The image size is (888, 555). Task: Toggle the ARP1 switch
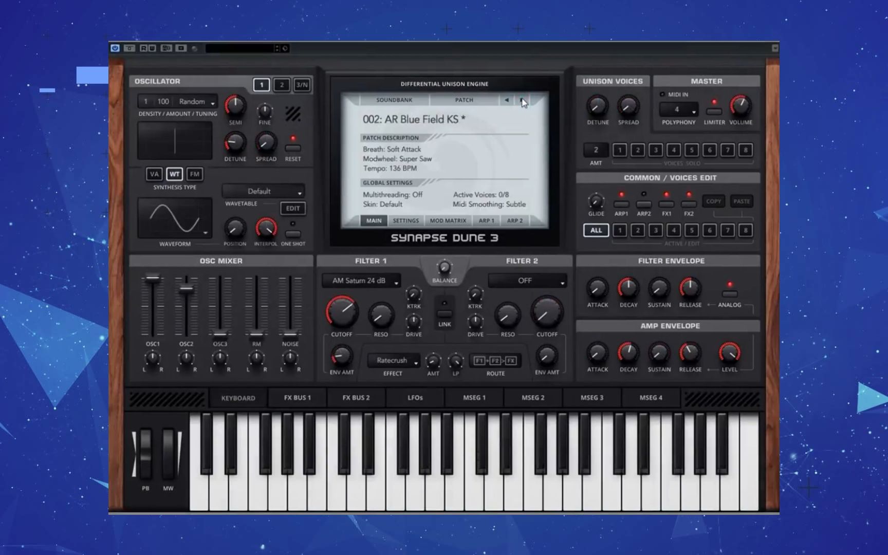(x=621, y=204)
